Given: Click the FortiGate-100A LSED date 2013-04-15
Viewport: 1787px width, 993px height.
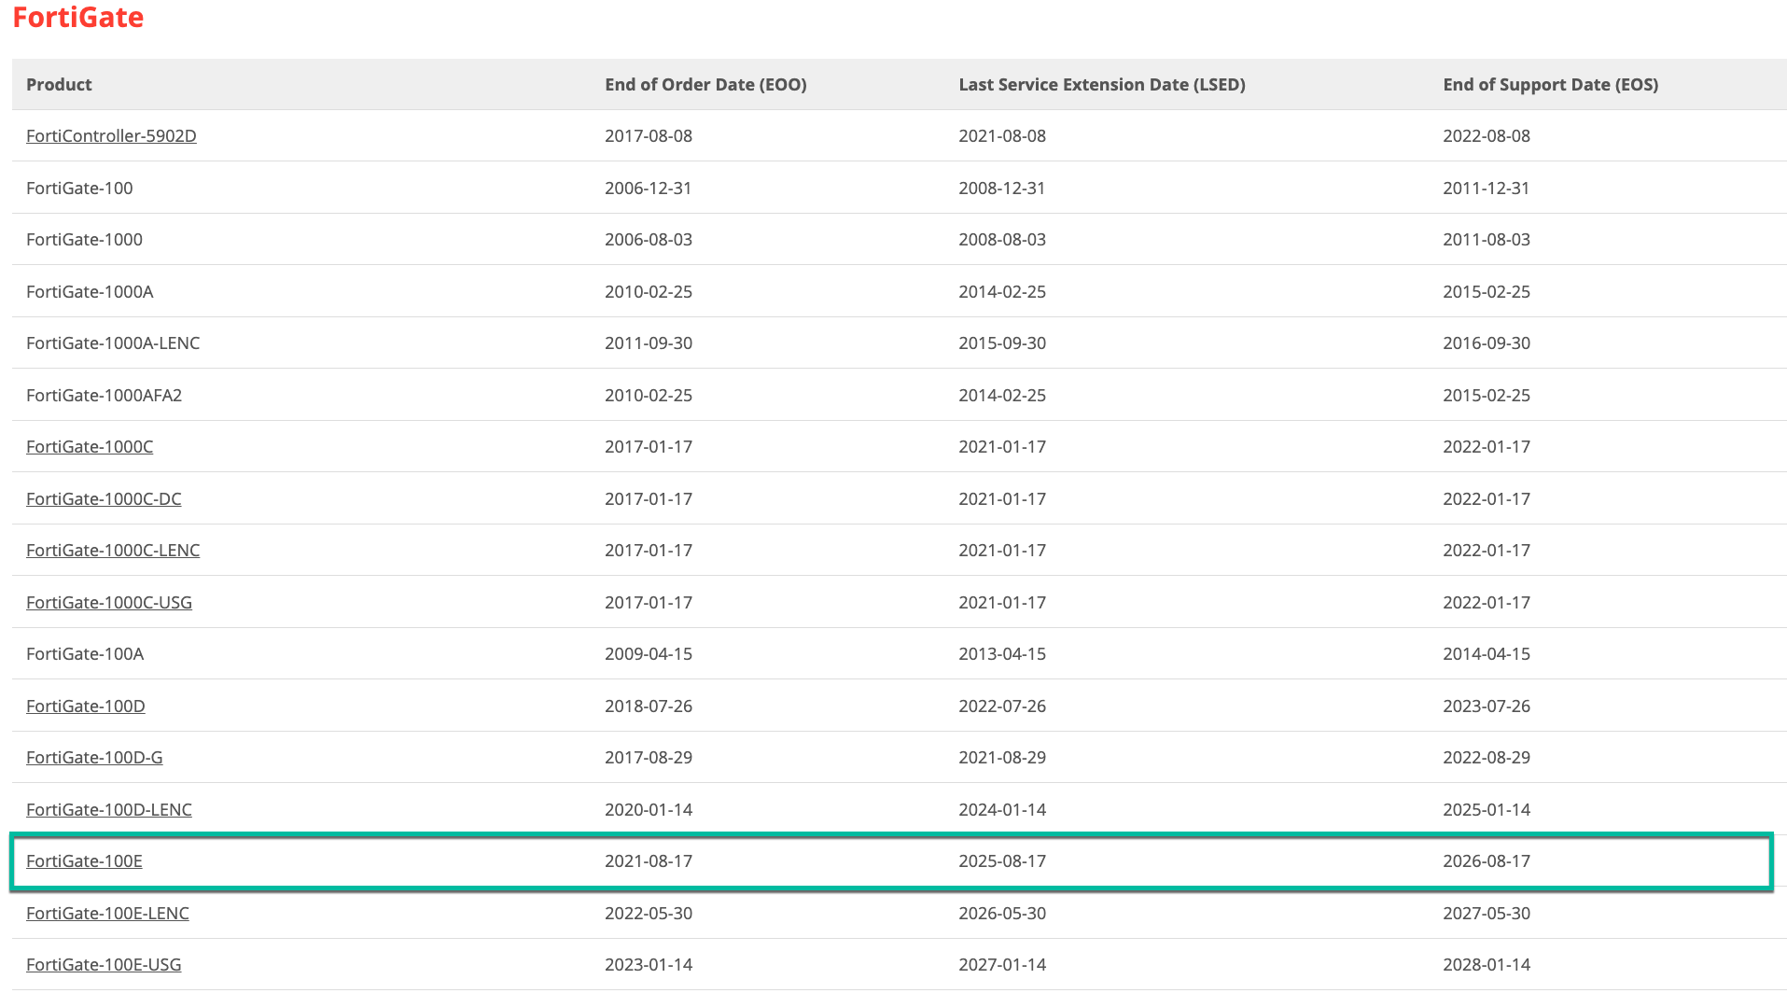Looking at the screenshot, I should pos(1002,654).
